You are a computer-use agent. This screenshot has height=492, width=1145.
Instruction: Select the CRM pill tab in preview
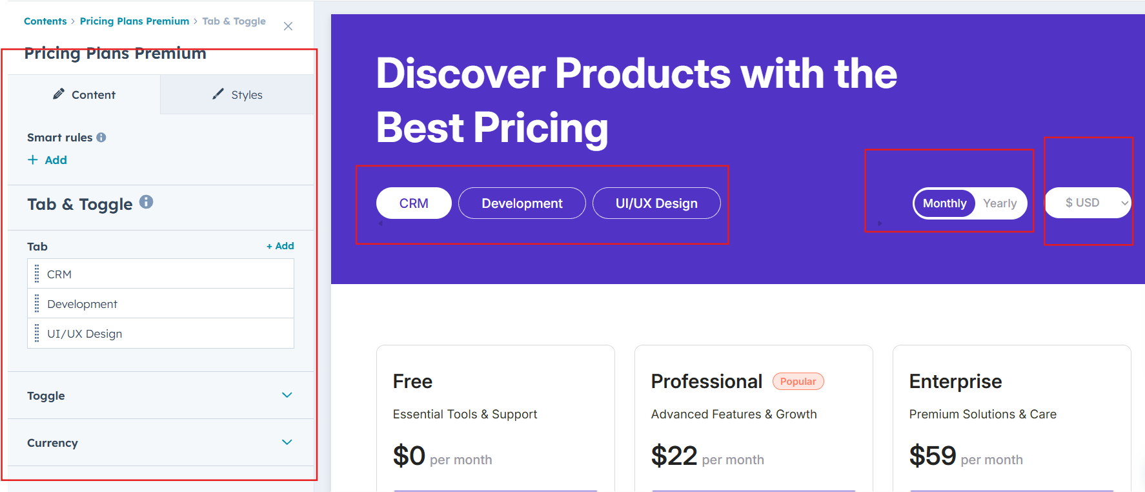[x=414, y=203]
